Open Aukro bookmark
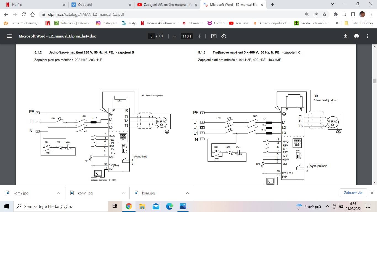Viewport: 377px width, 278px height. (x=272, y=23)
